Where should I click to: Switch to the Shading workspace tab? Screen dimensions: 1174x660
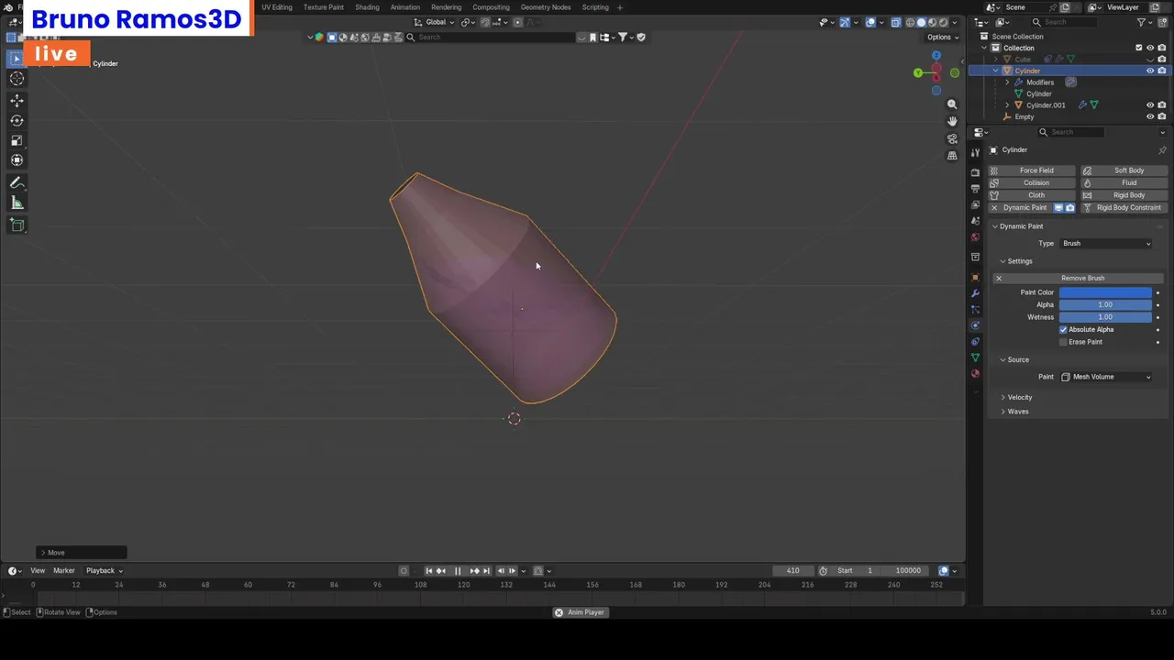[x=367, y=7]
